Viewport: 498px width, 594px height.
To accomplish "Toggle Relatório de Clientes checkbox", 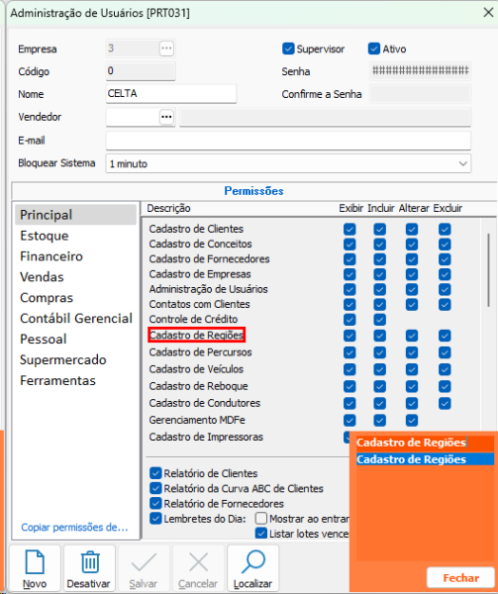I will click(x=155, y=473).
